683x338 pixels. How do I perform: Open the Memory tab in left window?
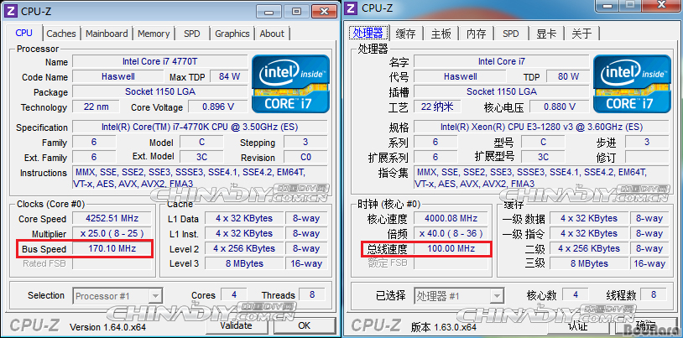154,34
